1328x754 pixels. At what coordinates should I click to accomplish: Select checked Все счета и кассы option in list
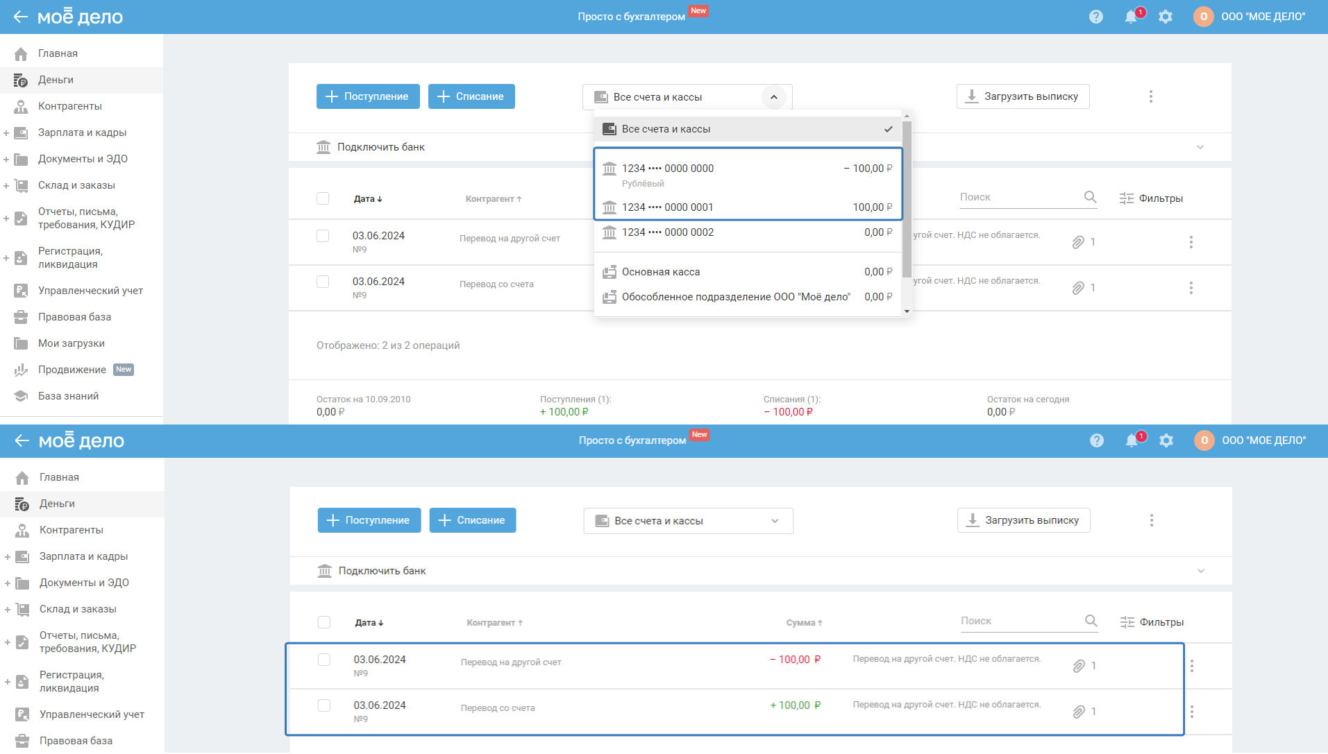pyautogui.click(x=748, y=129)
